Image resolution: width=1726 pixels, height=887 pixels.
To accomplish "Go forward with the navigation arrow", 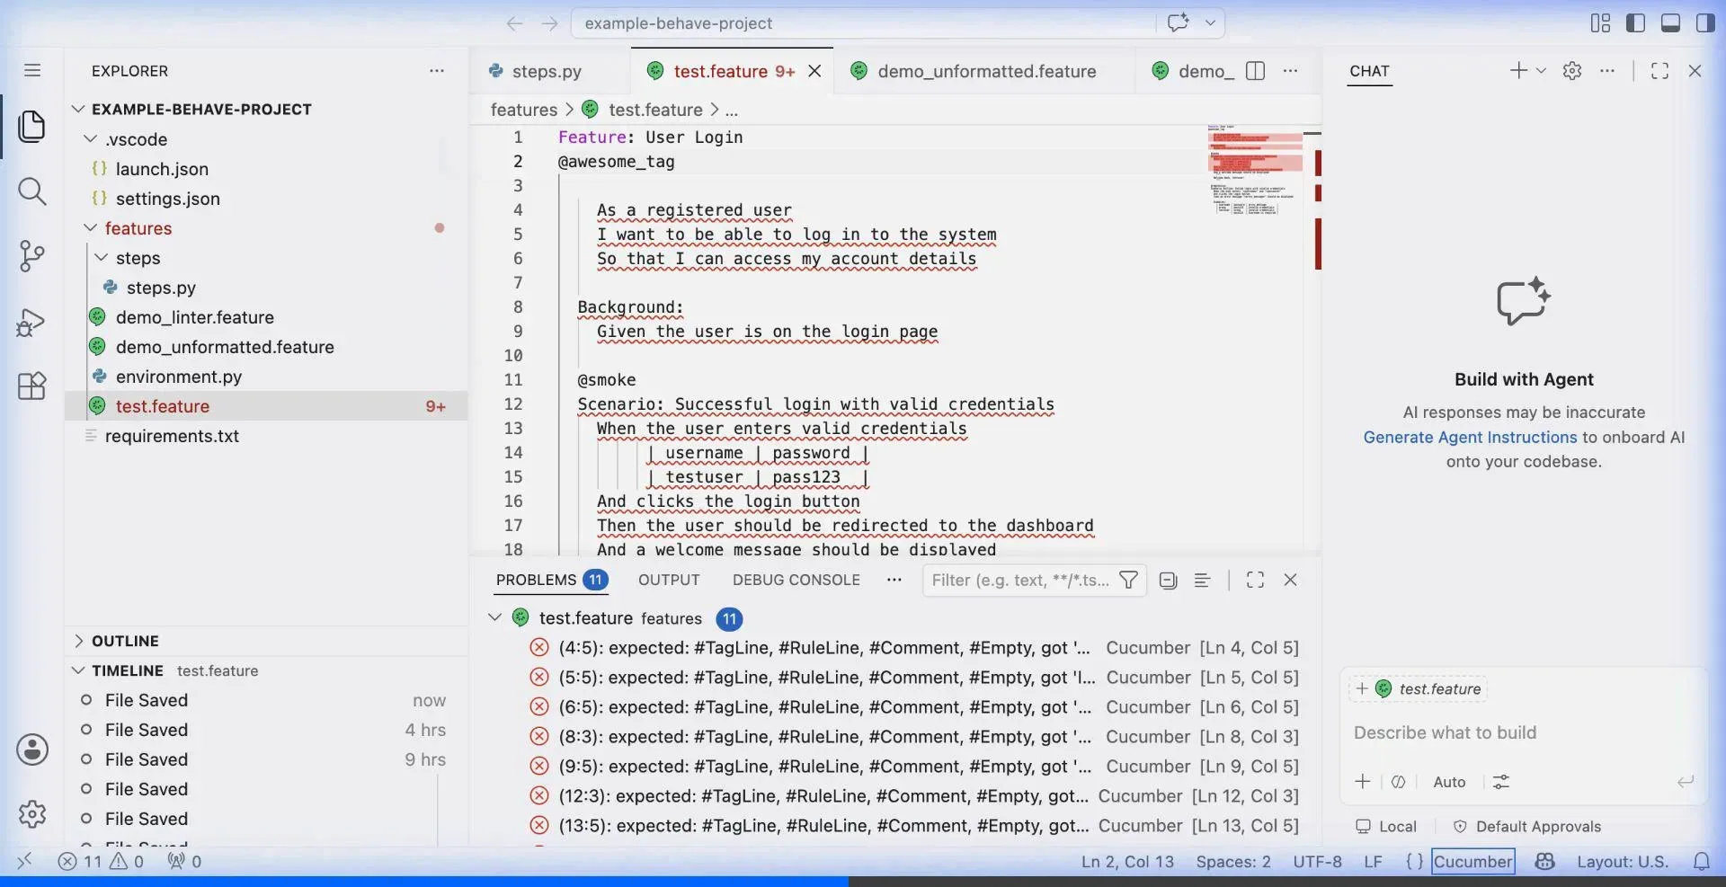I will click(x=550, y=23).
